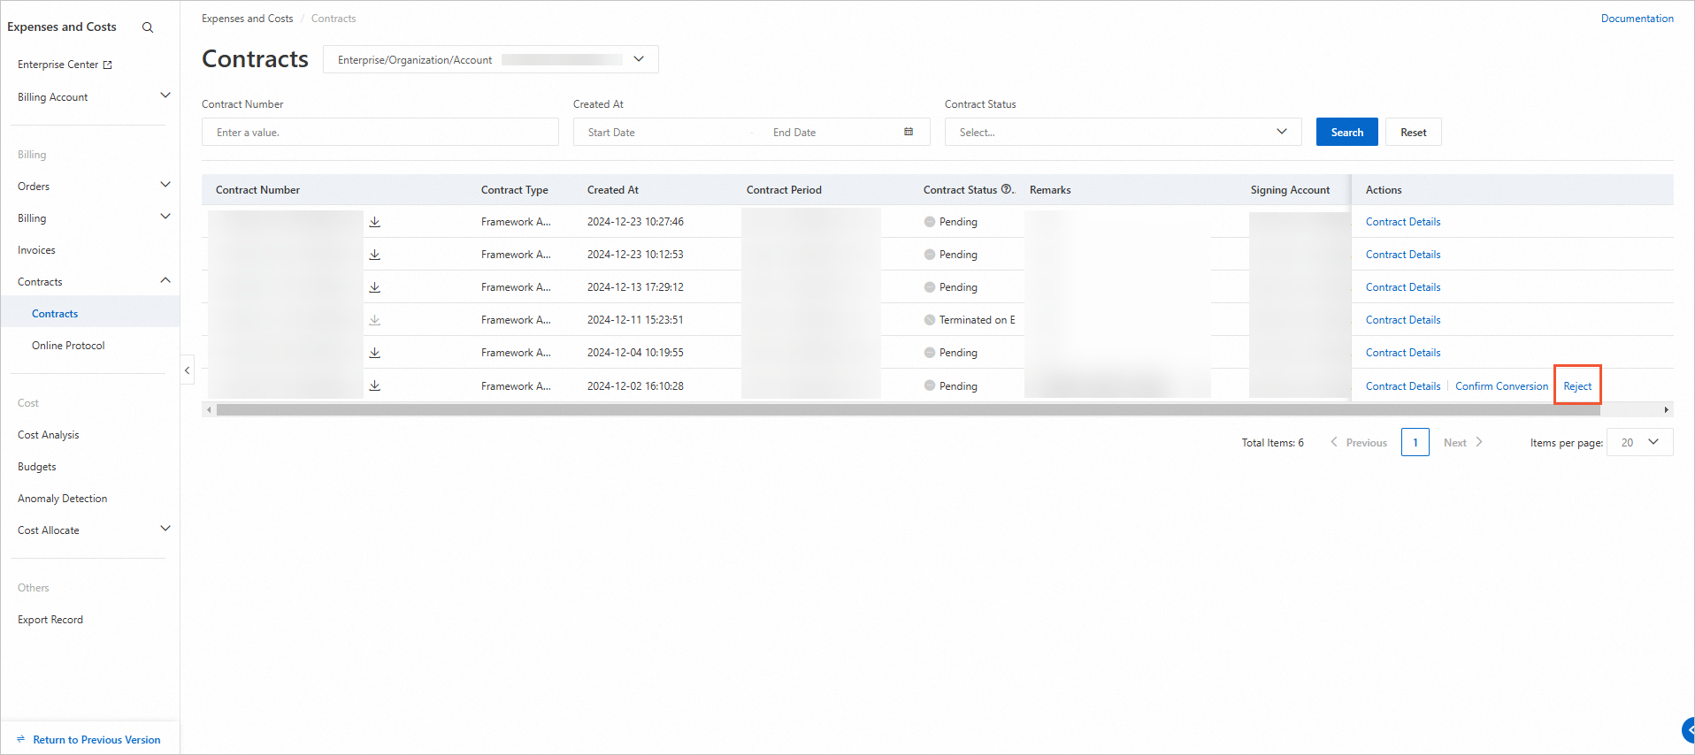Image resolution: width=1695 pixels, height=755 pixels.
Task: Open Contract Details for 2024-12-23 10:12:53 row
Action: (1403, 255)
